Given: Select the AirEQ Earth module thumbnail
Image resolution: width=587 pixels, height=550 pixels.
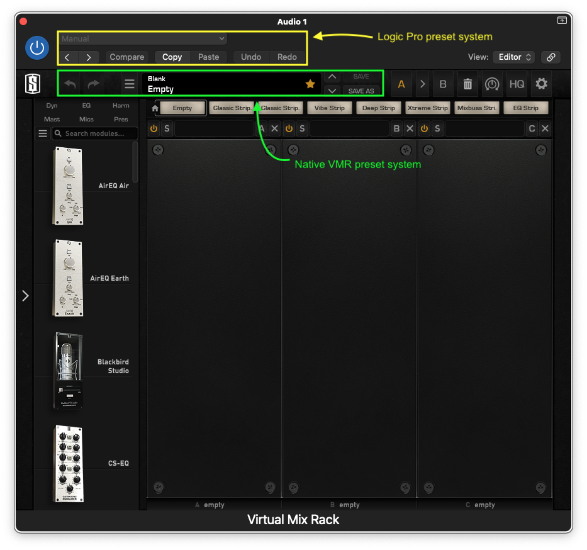Looking at the screenshot, I should point(68,278).
